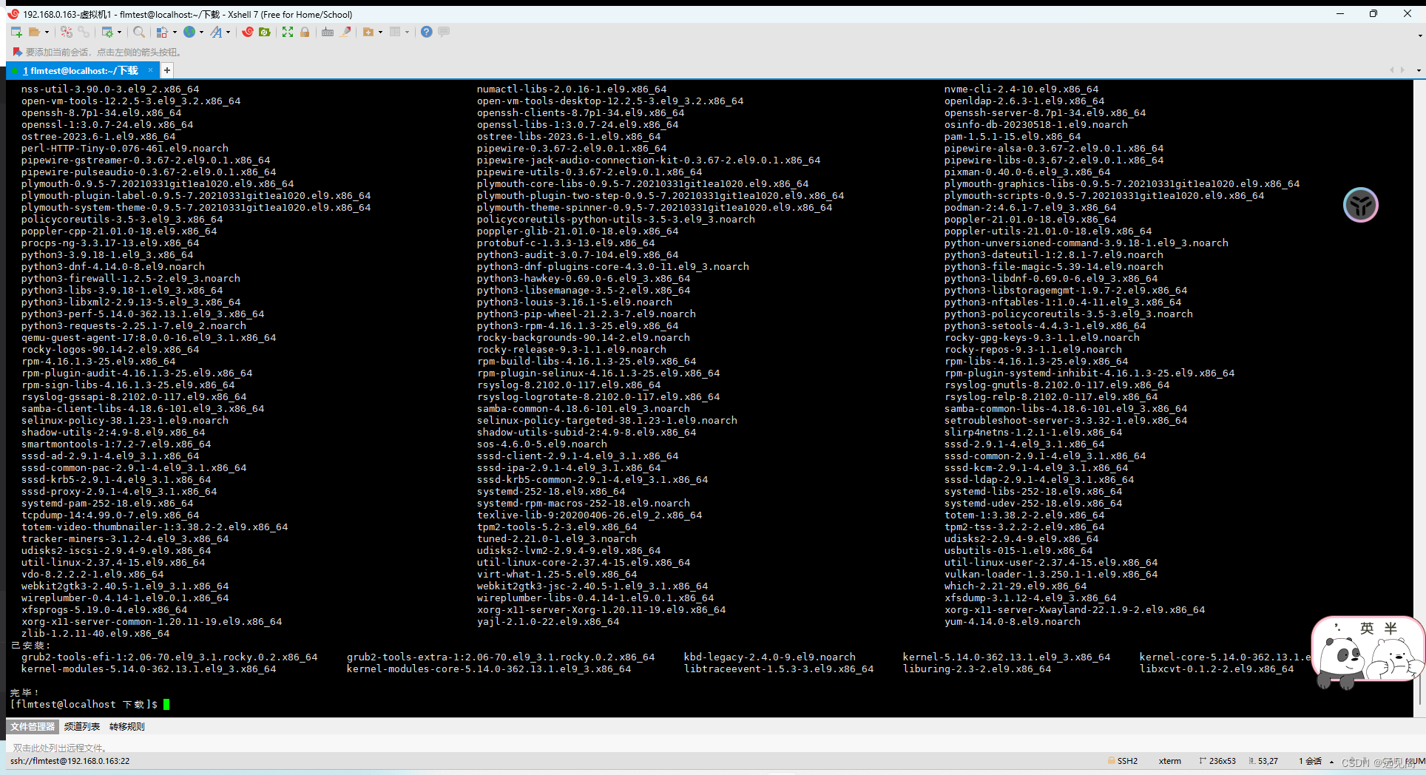Open session properties with the gear icon
This screenshot has width=1426, height=775.
click(107, 32)
